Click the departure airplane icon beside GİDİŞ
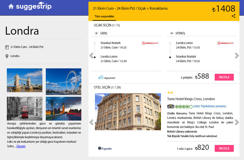The height and width of the screenshot is (160, 244). point(97,33)
